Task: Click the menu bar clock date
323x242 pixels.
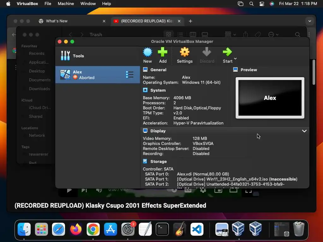Action: coord(298,4)
